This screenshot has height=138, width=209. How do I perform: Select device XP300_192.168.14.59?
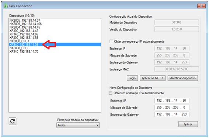click(55, 38)
